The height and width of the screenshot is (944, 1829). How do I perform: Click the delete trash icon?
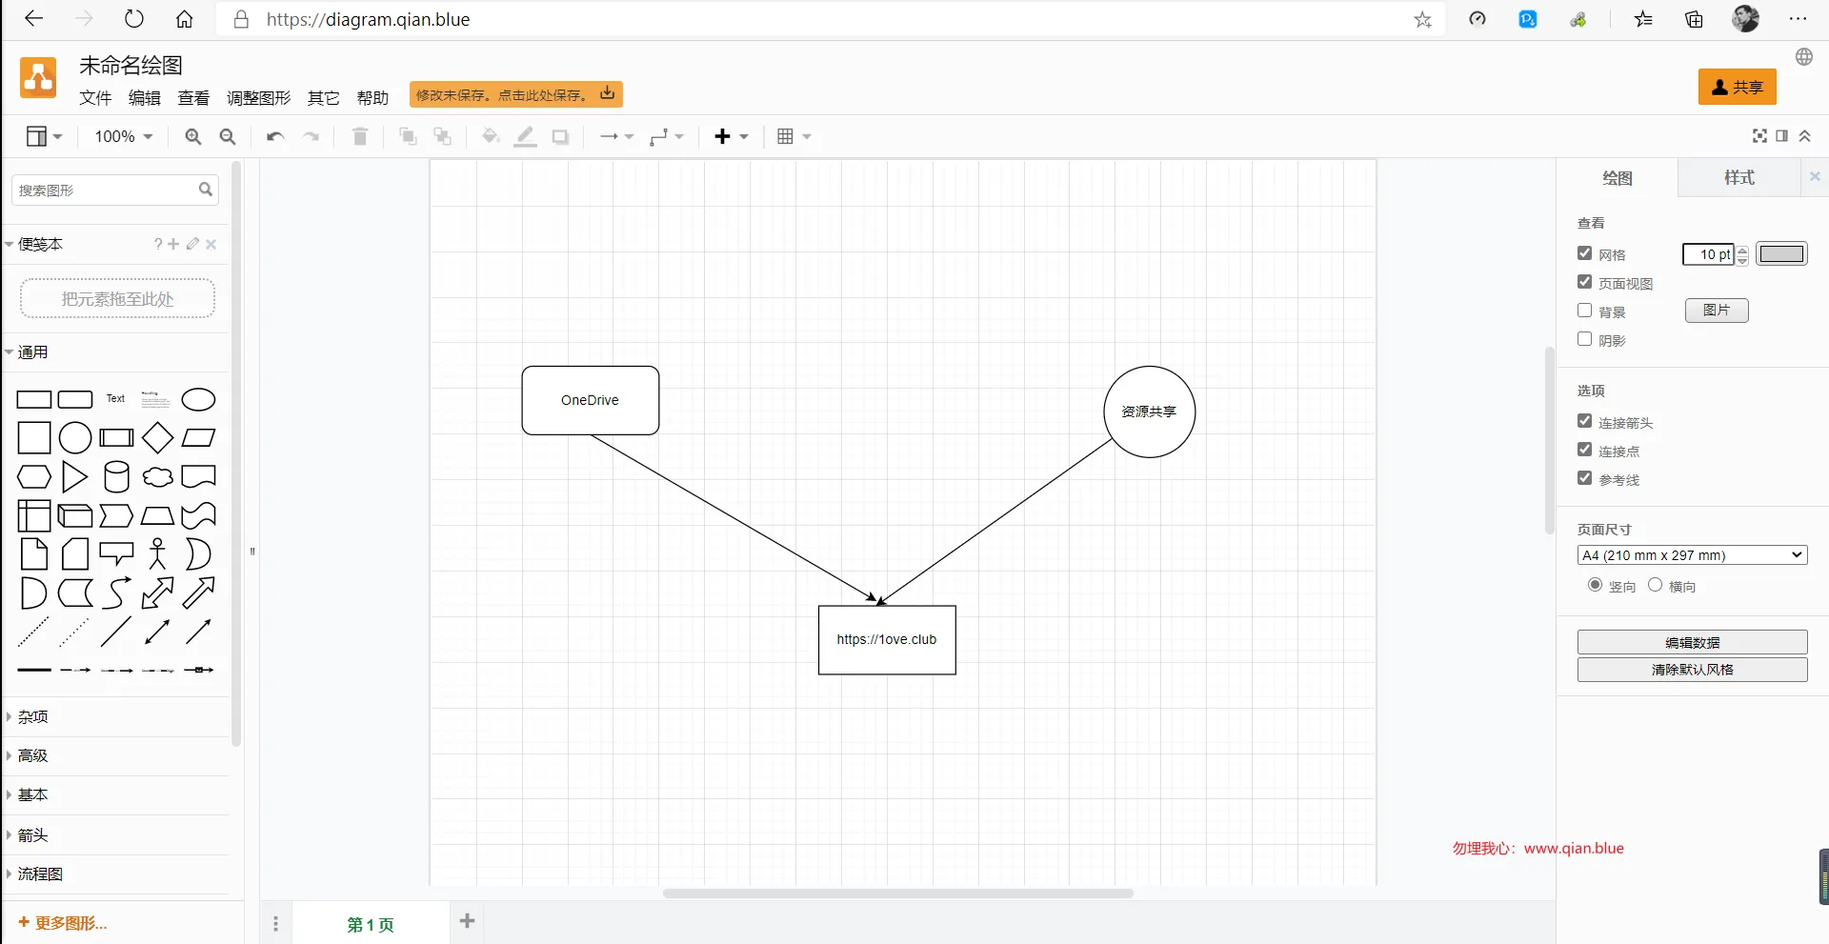[360, 137]
